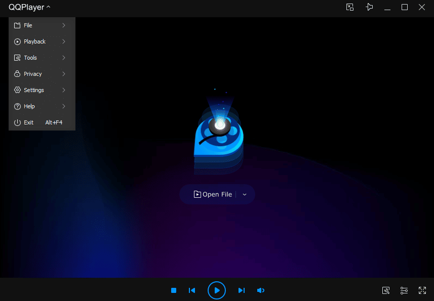Open the toolbox icon in bottom bar
The image size is (434, 301).
tap(386, 290)
